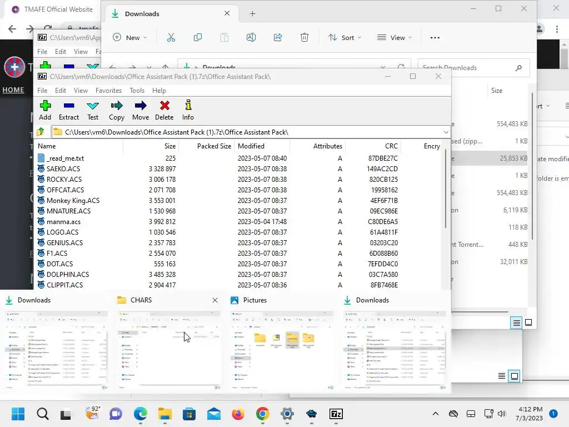Launch Microsoft Edge from taskbar

click(x=141, y=414)
